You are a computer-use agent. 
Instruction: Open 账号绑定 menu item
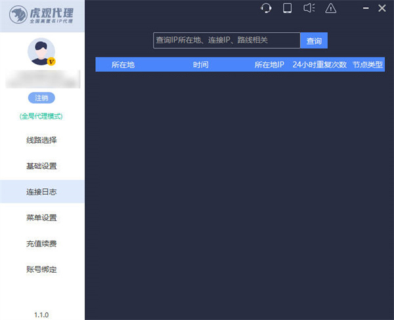[42, 270]
